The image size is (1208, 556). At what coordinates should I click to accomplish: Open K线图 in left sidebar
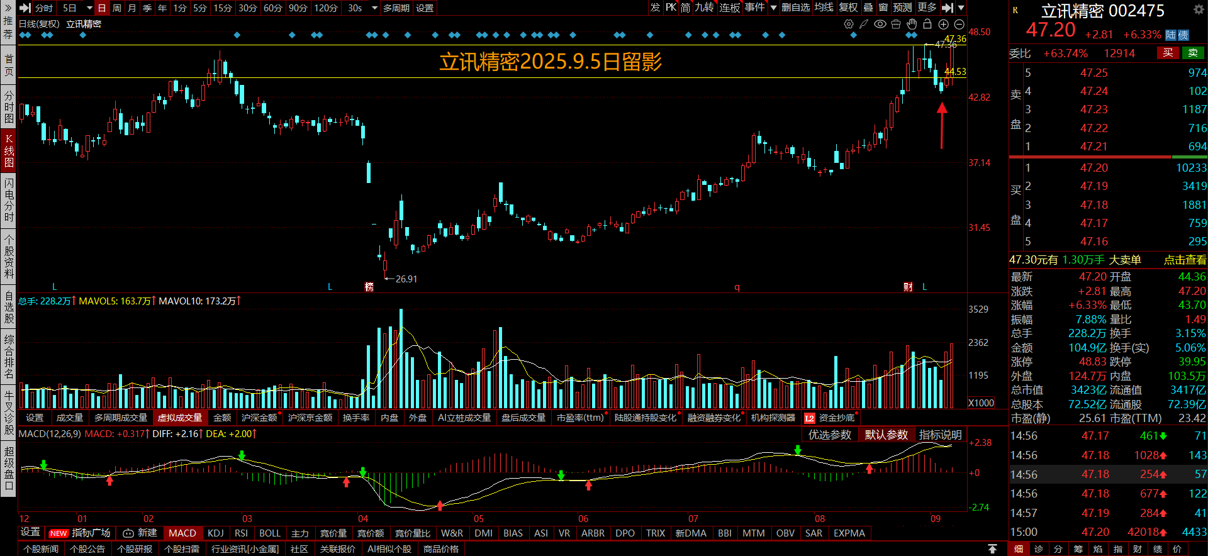[9, 150]
